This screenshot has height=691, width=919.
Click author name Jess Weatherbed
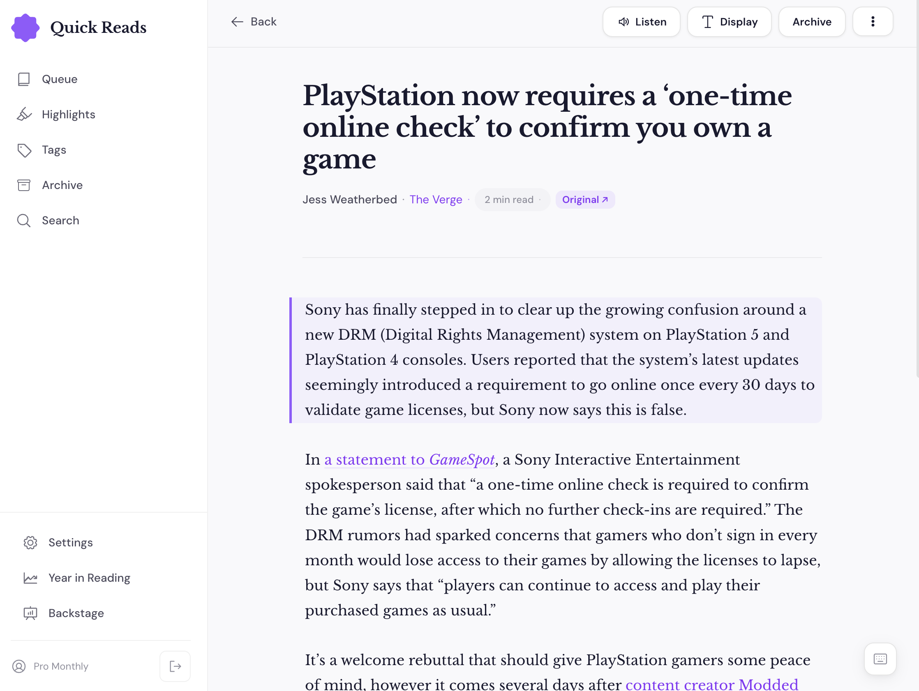349,200
